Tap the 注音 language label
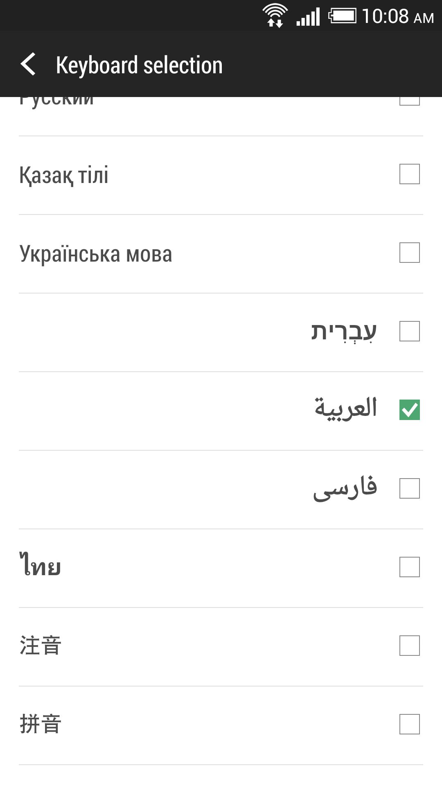The image size is (442, 786). point(41,646)
